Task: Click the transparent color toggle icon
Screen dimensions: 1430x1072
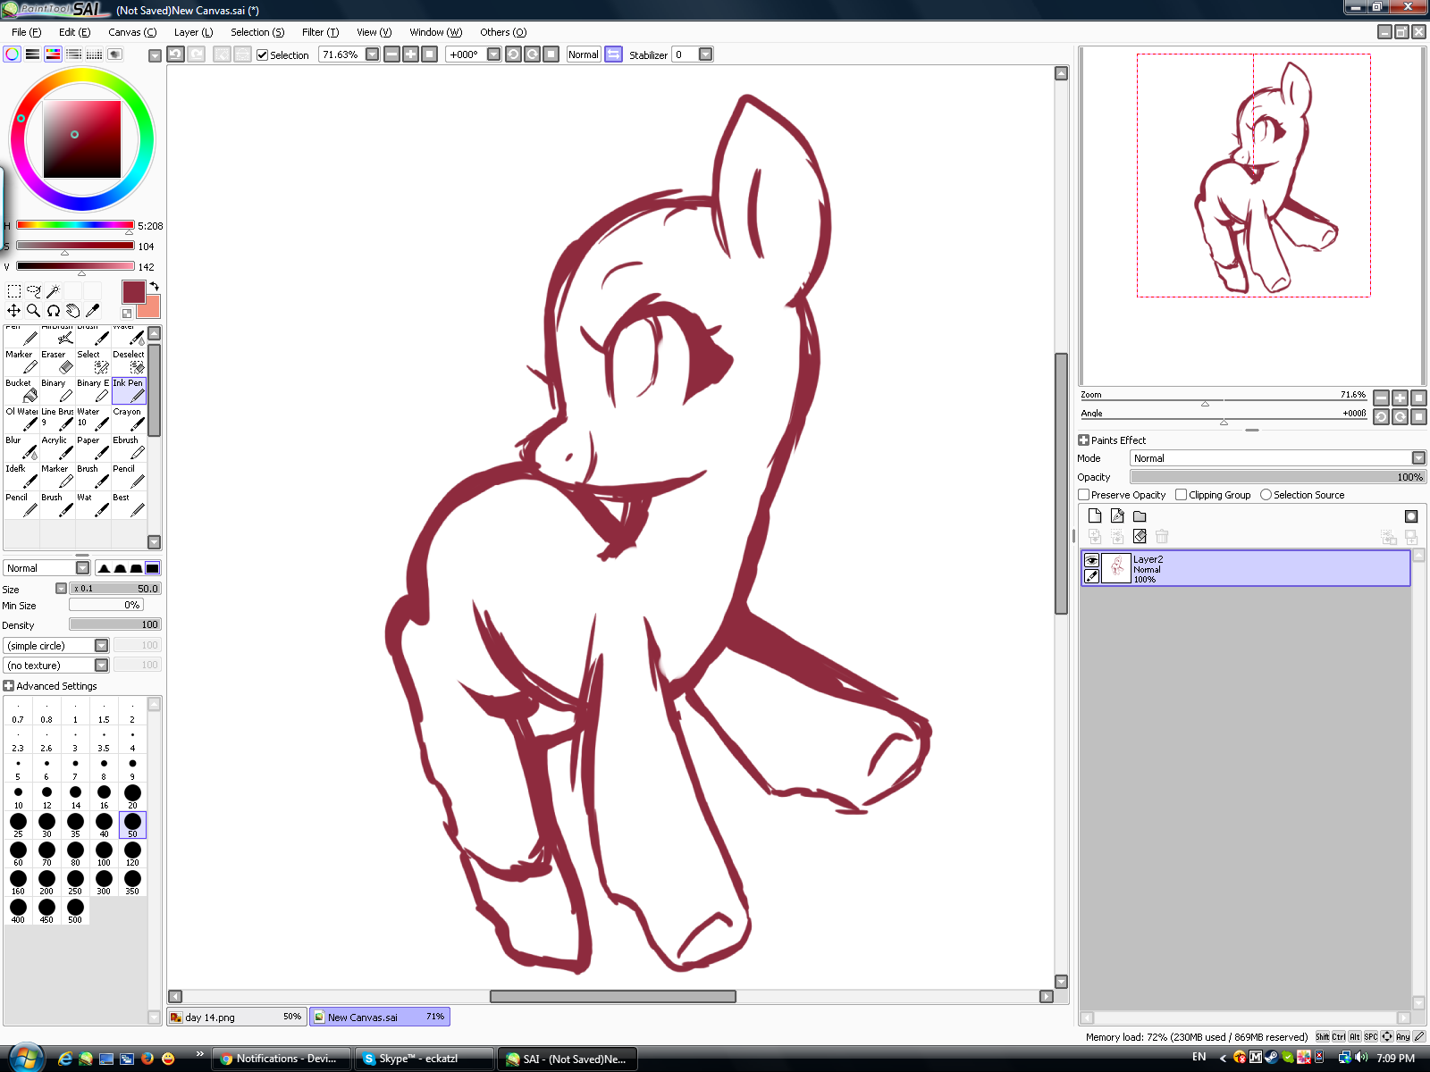Action: coord(127,314)
